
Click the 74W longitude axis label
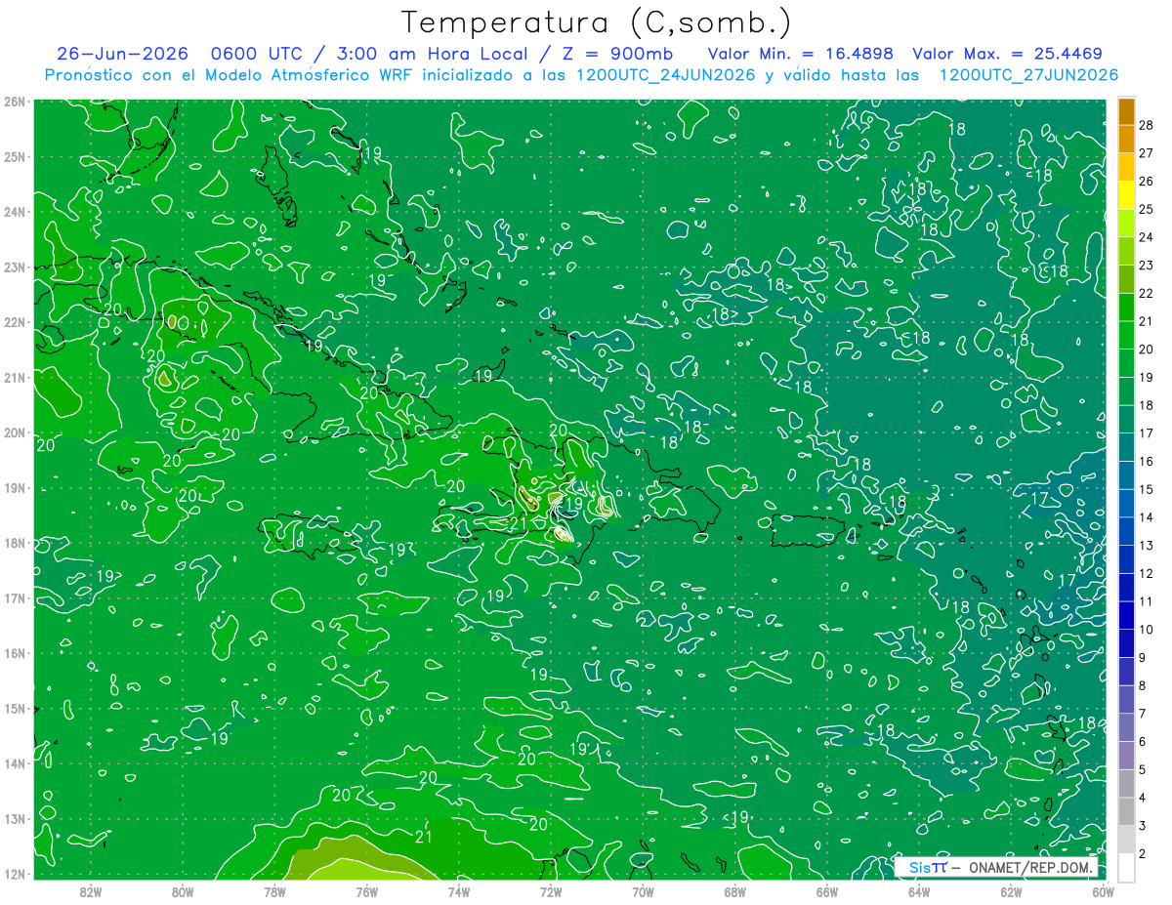point(458,891)
